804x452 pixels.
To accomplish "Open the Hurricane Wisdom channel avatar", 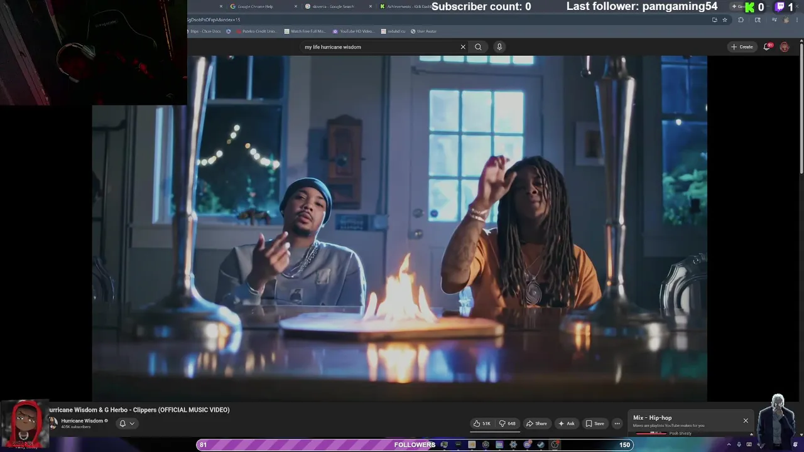I will (53, 423).
